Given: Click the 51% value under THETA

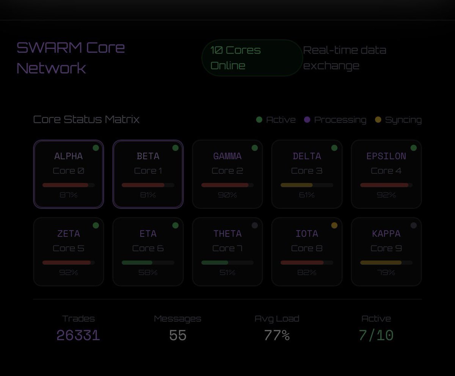Looking at the screenshot, I should click(227, 273).
